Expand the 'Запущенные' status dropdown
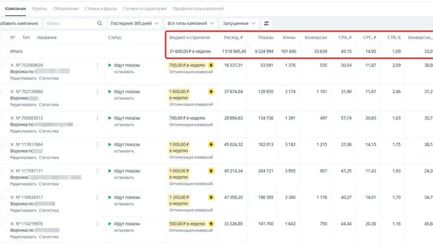Viewport: 433px width, 244px height. [238, 23]
